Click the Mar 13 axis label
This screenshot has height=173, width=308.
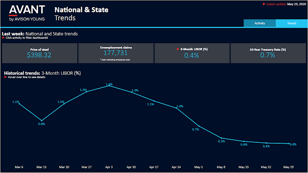[41, 167]
